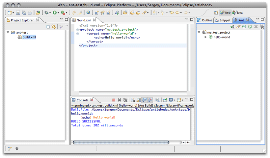
Task: Open the Run button dropdown arrow
Action: tap(59, 13)
